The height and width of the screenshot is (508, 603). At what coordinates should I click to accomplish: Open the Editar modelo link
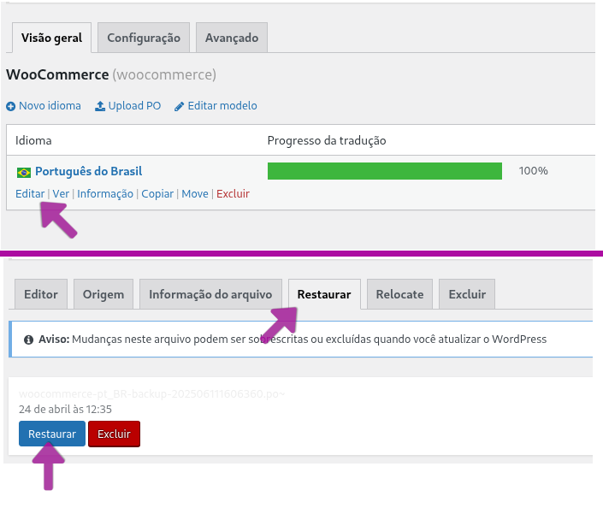point(222,106)
